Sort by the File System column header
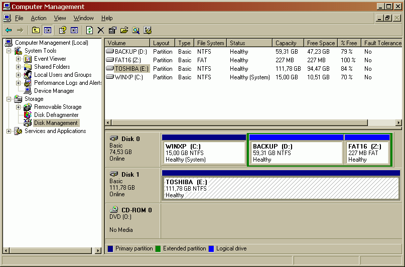The image size is (405, 267). [210, 43]
